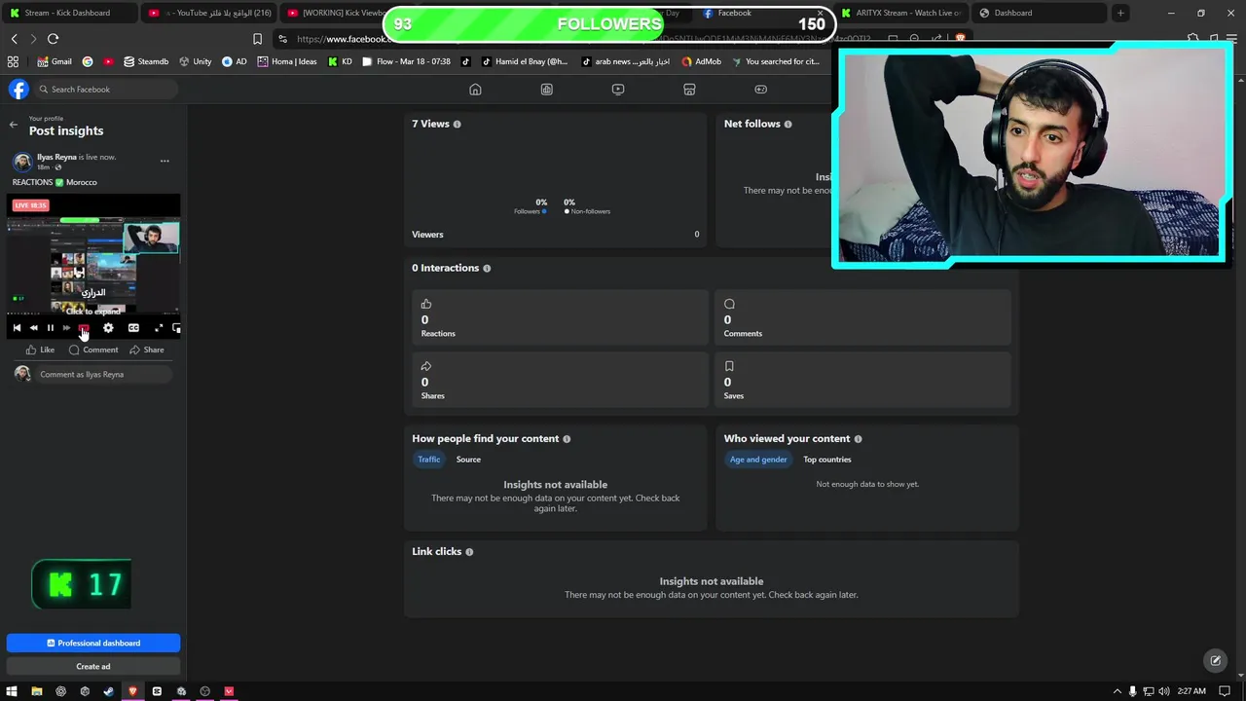Switch to ARITYX Stream browser tab
1246x701 pixels.
(900, 13)
